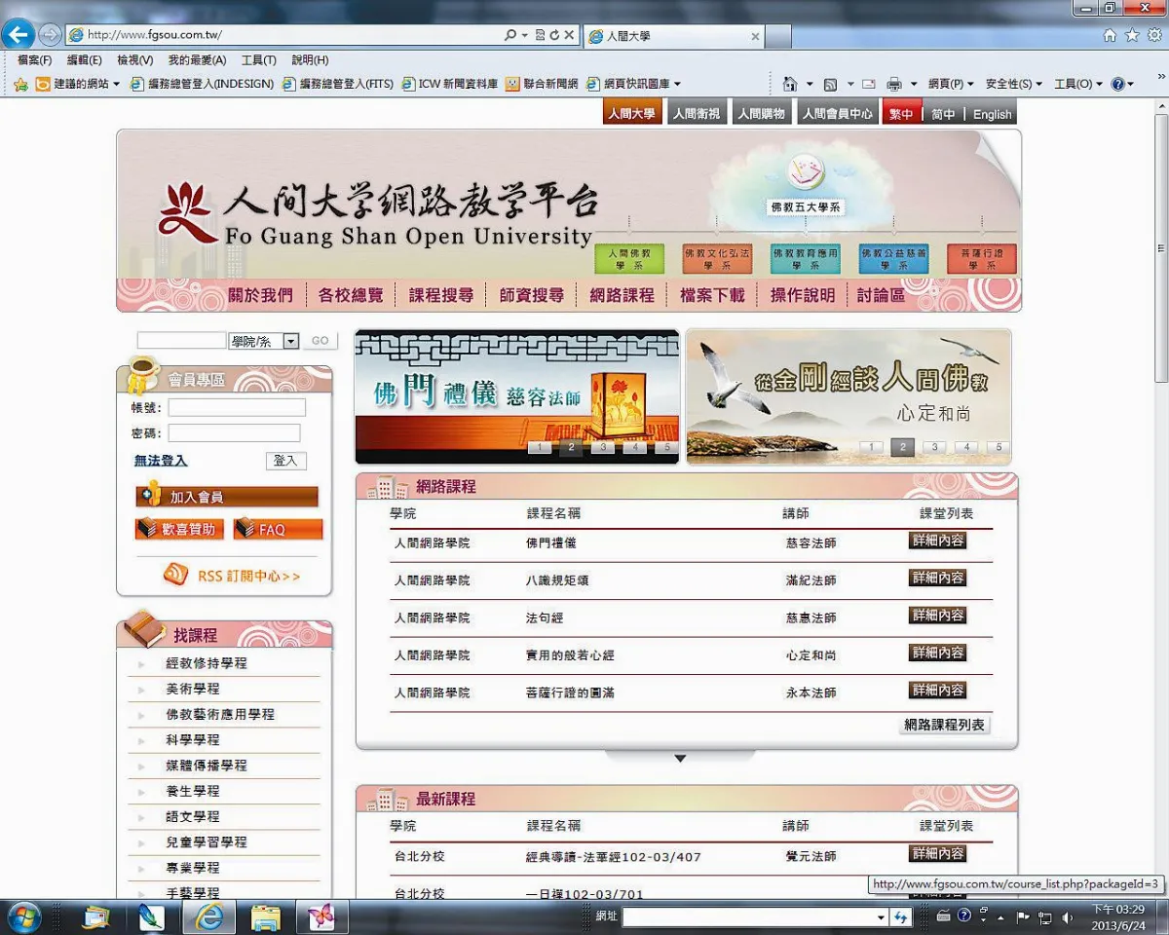Click the 人間佛教學系 green department box
Image resolution: width=1169 pixels, height=935 pixels.
[x=629, y=259]
